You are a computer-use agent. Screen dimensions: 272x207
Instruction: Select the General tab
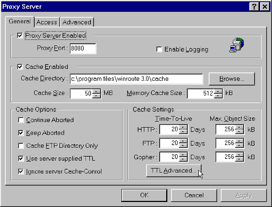20,22
